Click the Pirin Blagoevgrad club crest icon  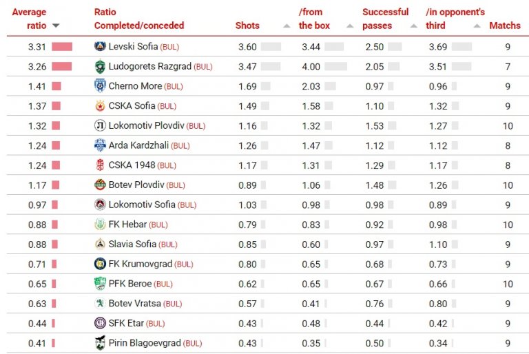(x=100, y=343)
